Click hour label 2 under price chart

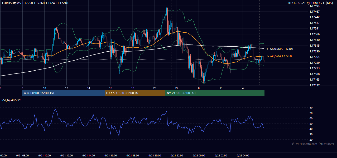221,88
